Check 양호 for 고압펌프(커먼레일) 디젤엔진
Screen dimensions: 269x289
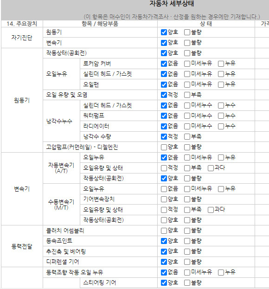click(164, 147)
